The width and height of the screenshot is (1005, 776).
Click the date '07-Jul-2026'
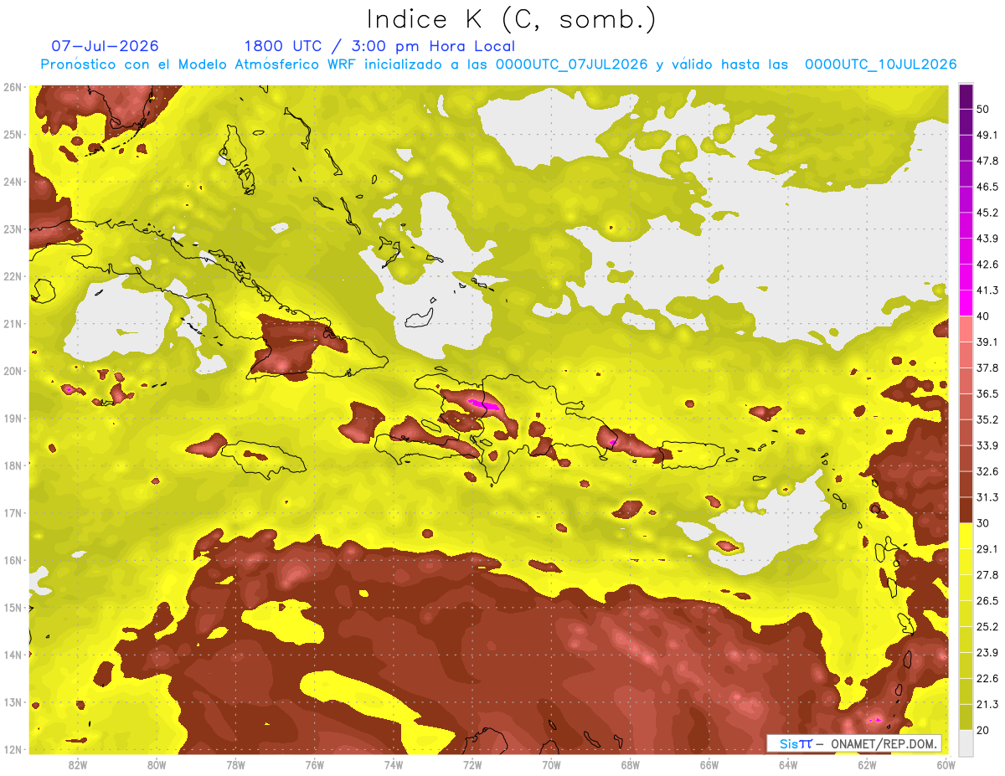click(x=105, y=46)
